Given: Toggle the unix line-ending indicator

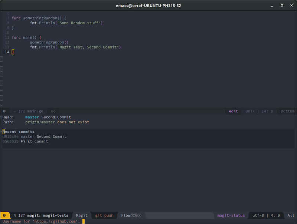Looking at the screenshot, I should pyautogui.click(x=251, y=111).
